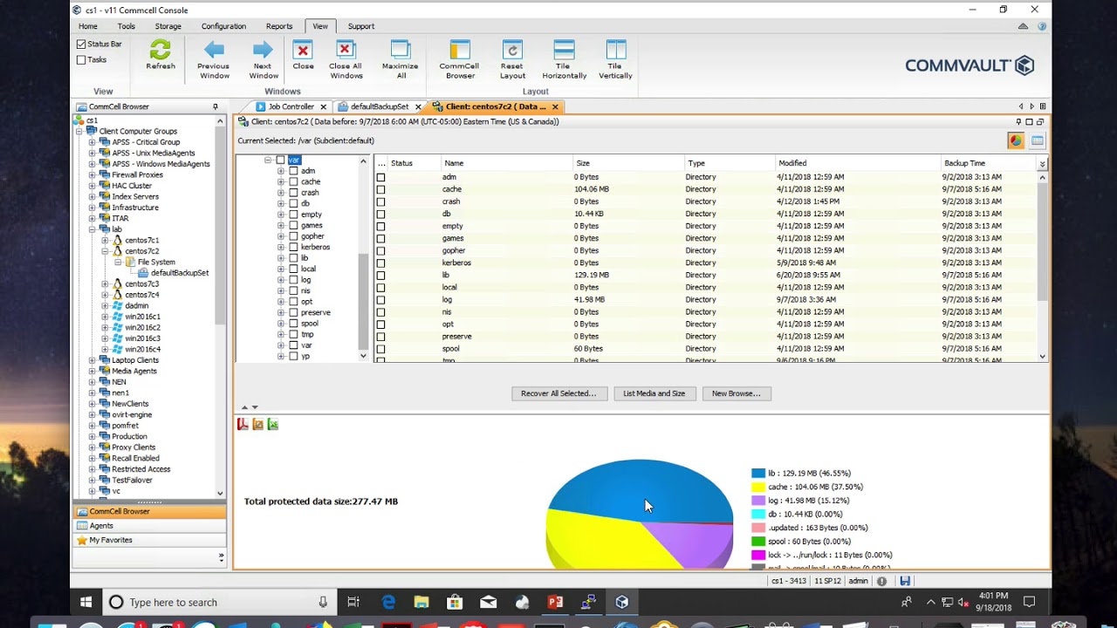Screen dimensions: 1117x628
Task: Enable the Tasks checkbox
Action: point(81,59)
